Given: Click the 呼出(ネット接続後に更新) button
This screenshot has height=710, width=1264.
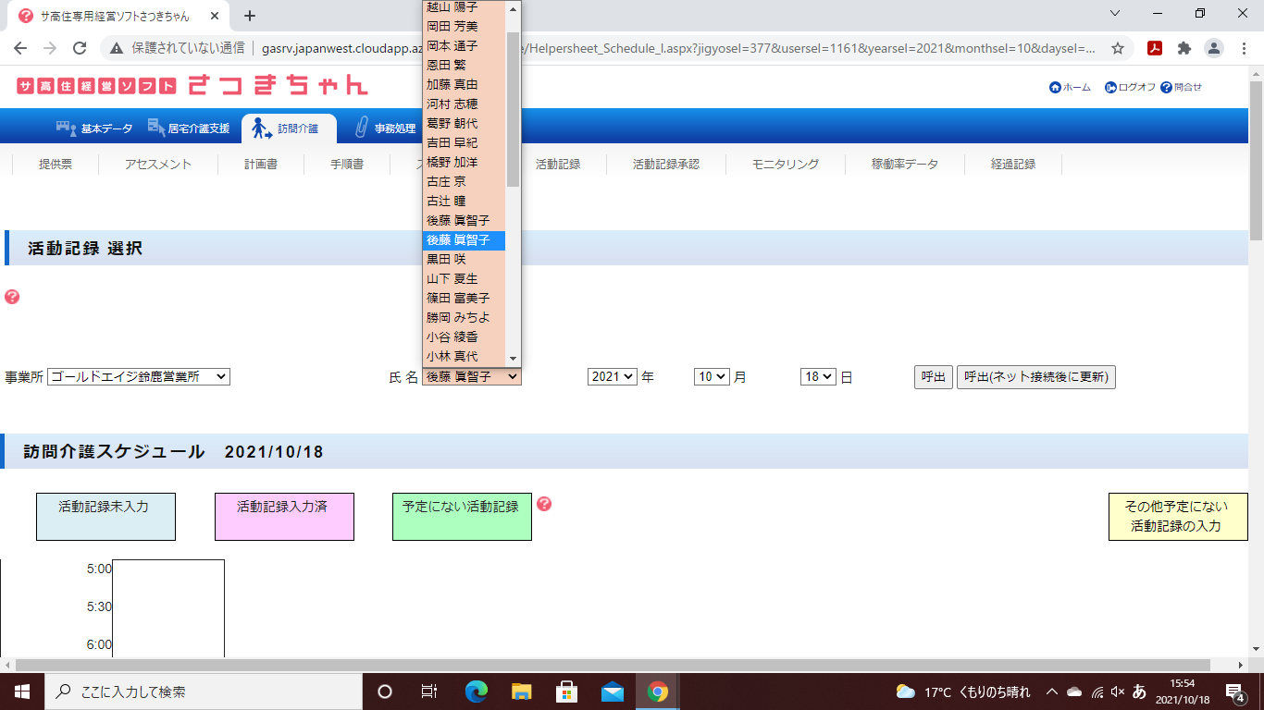Looking at the screenshot, I should (x=1035, y=376).
